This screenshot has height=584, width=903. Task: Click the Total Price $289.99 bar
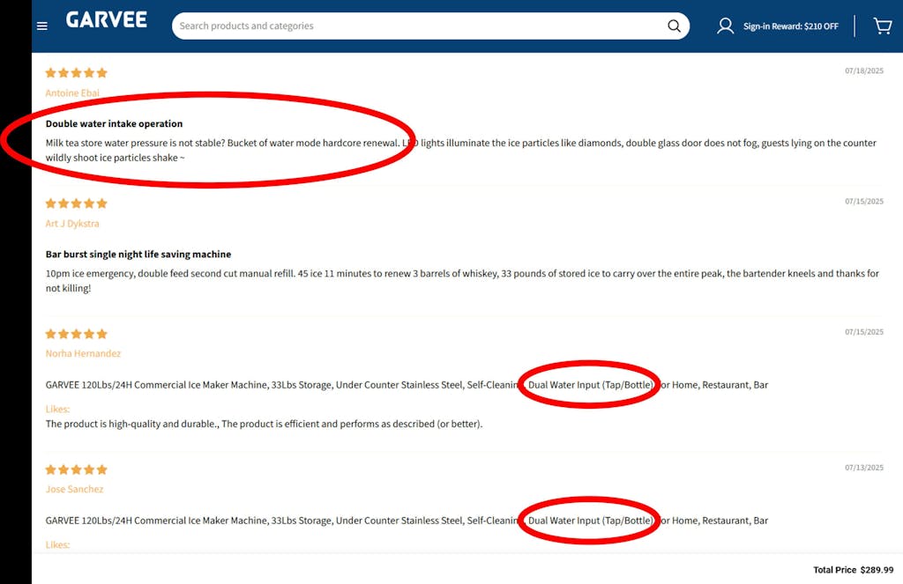(852, 570)
